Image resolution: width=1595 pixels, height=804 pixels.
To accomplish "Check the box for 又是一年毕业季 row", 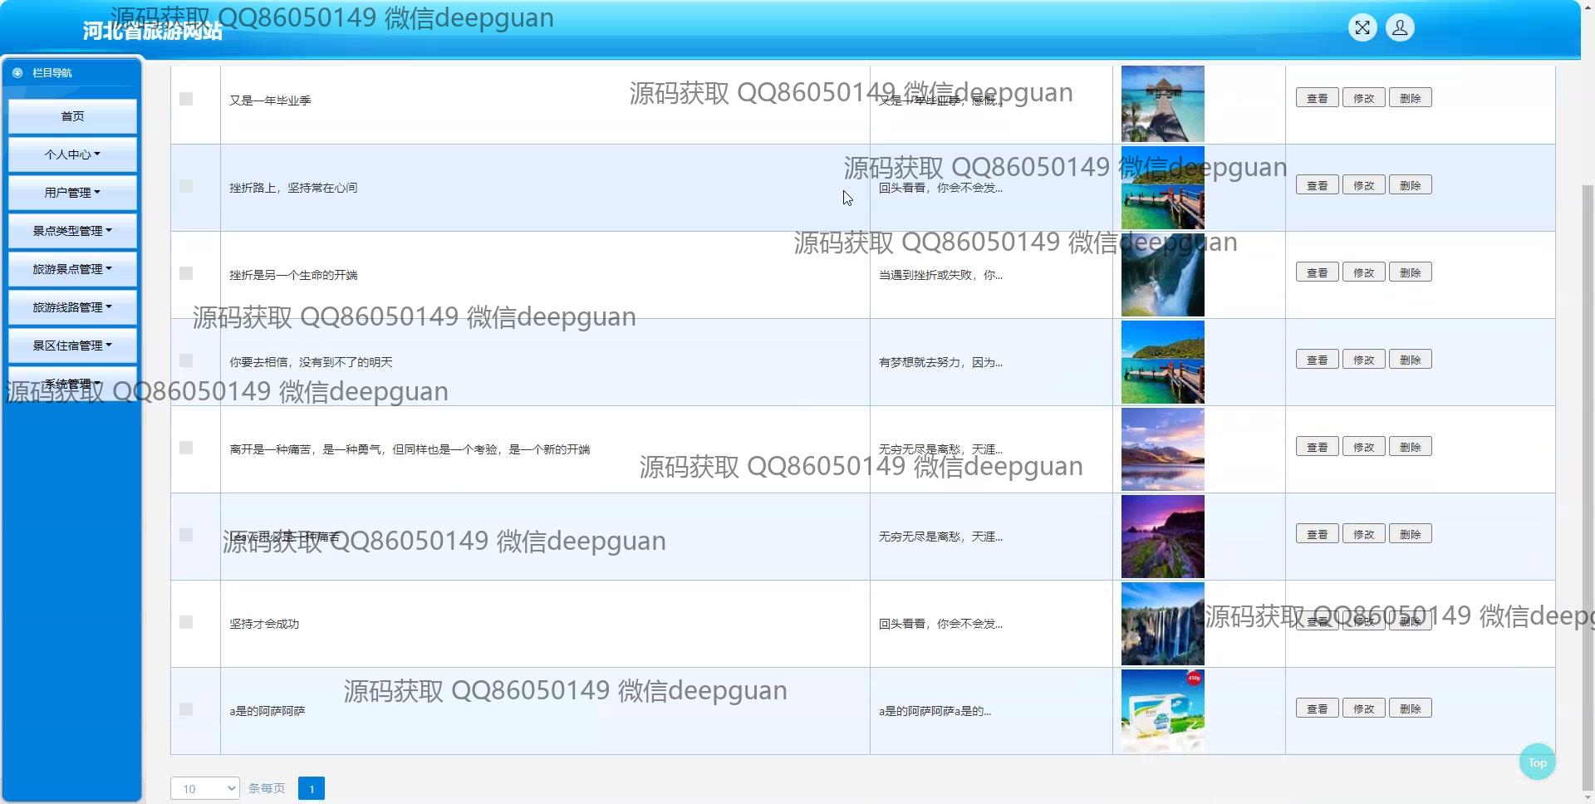I will pyautogui.click(x=186, y=99).
